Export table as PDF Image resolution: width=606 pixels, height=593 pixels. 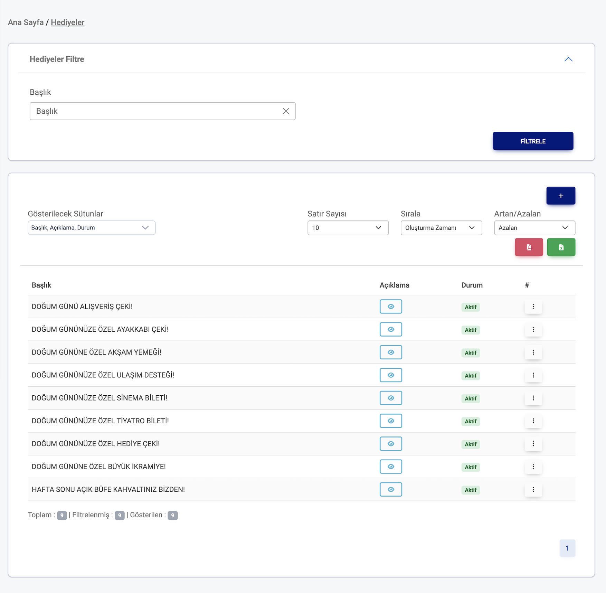tap(529, 247)
